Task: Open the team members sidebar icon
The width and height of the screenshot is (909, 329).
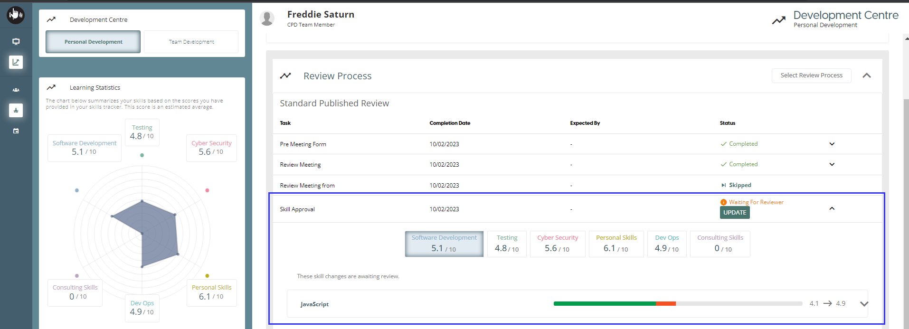Action: click(16, 90)
